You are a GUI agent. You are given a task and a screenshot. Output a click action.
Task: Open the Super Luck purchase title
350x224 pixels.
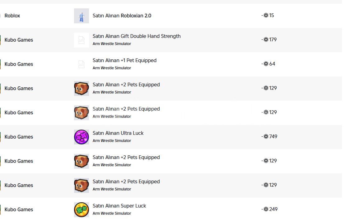click(x=119, y=206)
